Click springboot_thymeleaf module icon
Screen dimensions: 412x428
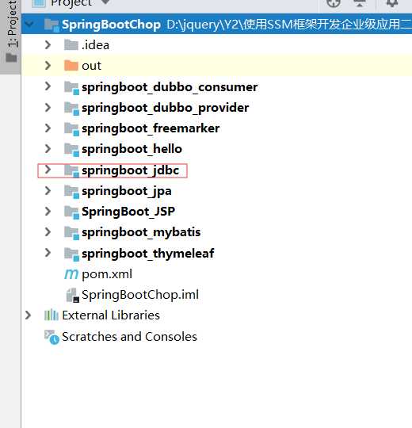[x=72, y=254]
